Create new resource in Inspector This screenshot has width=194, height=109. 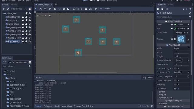pos(158,9)
